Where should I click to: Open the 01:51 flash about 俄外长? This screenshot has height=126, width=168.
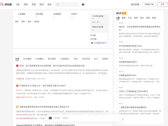point(140,28)
